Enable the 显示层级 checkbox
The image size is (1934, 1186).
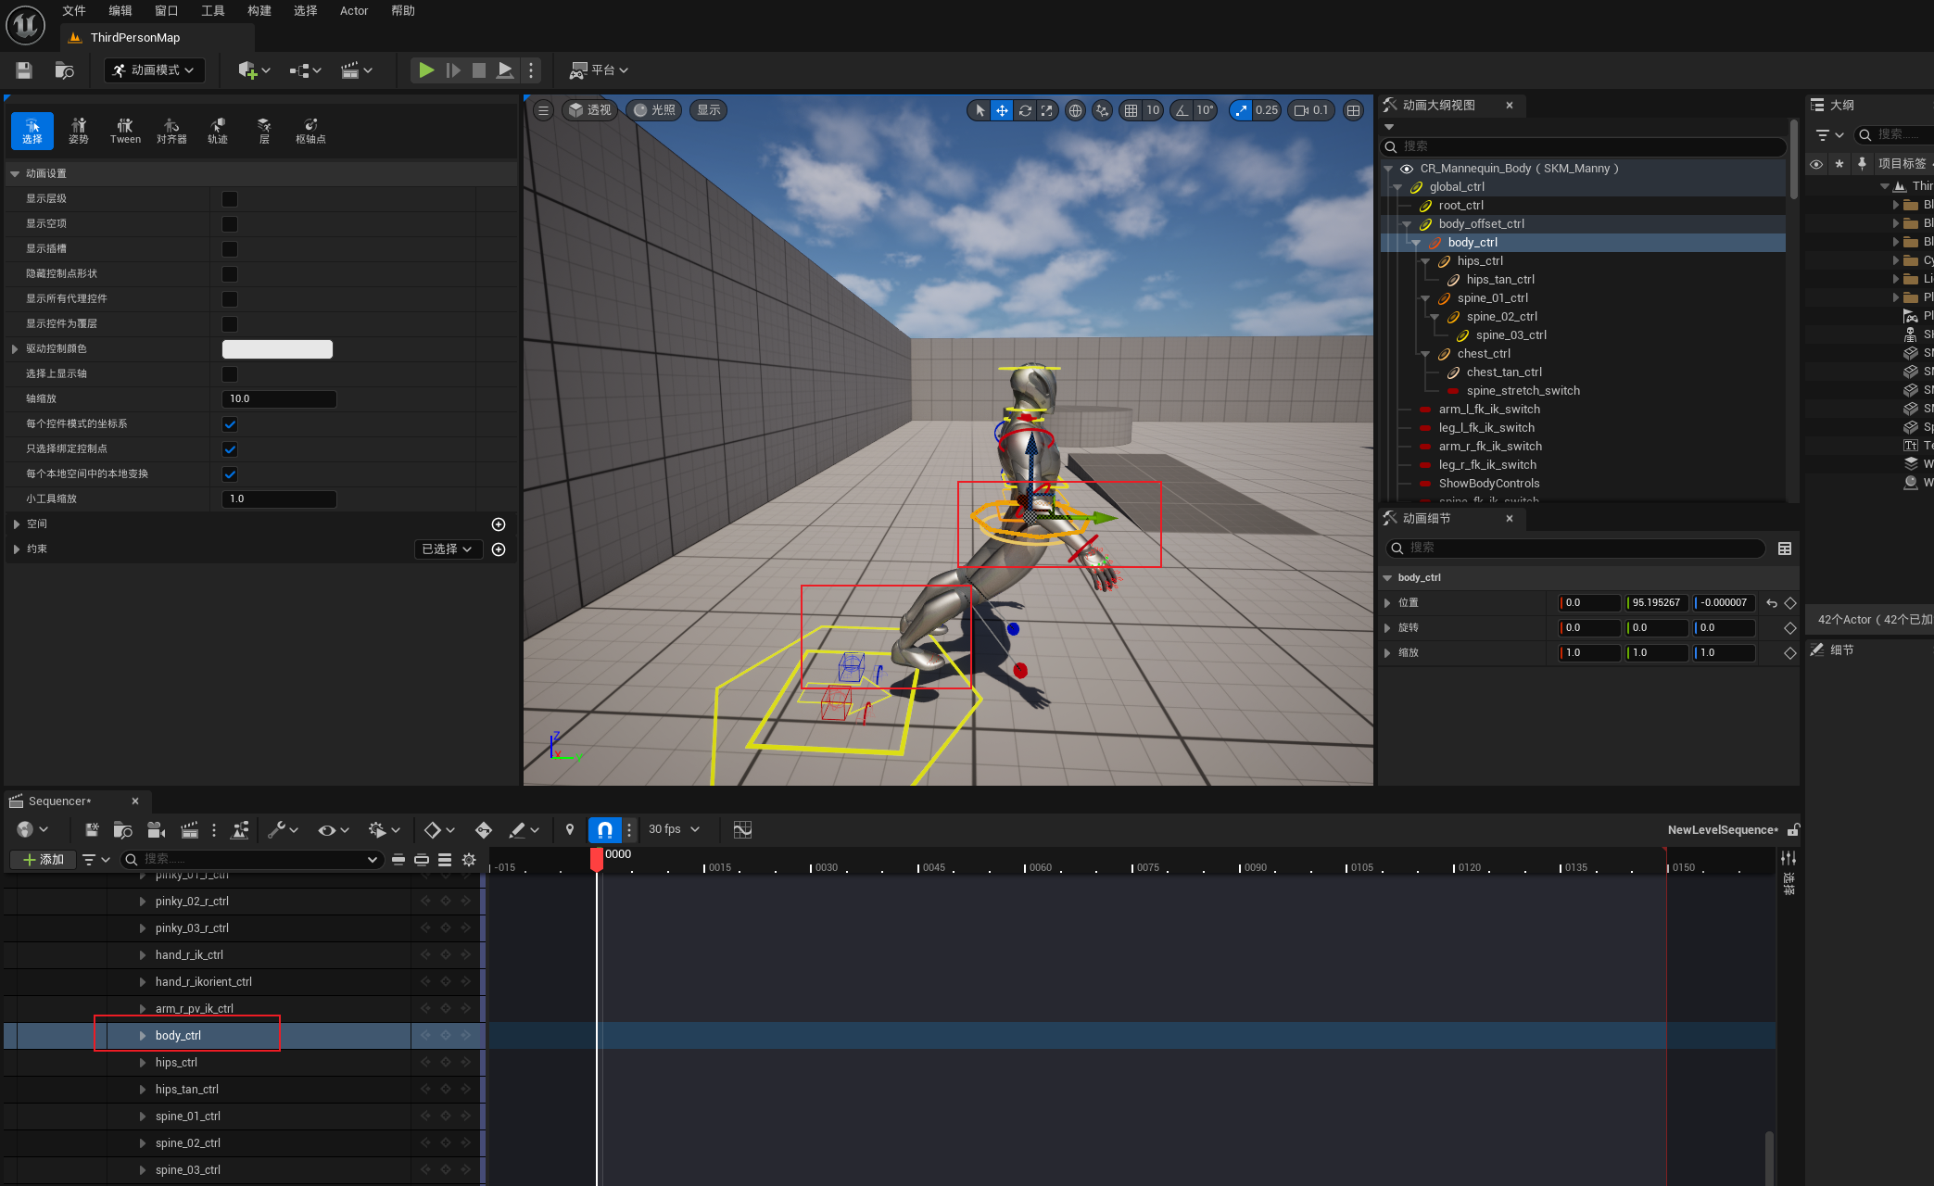(x=230, y=199)
